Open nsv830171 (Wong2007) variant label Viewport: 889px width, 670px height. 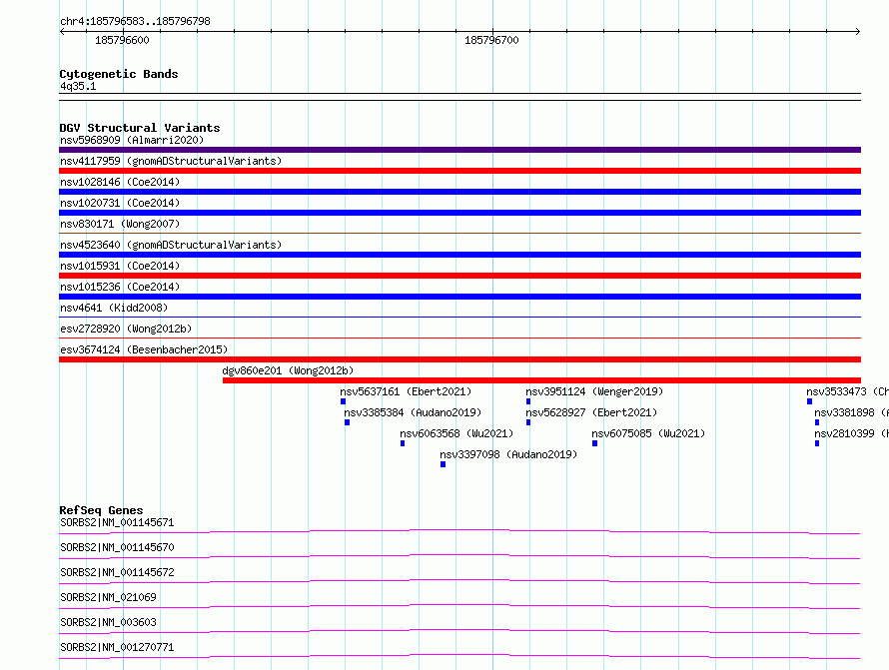click(x=120, y=224)
